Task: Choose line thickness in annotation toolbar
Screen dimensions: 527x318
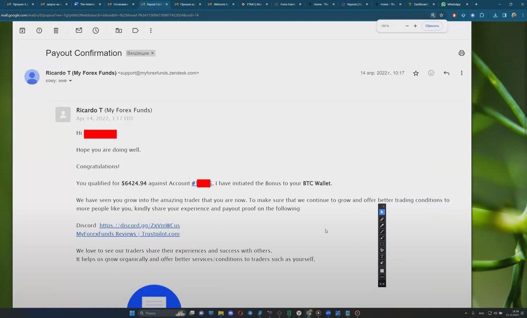Action: point(382,277)
